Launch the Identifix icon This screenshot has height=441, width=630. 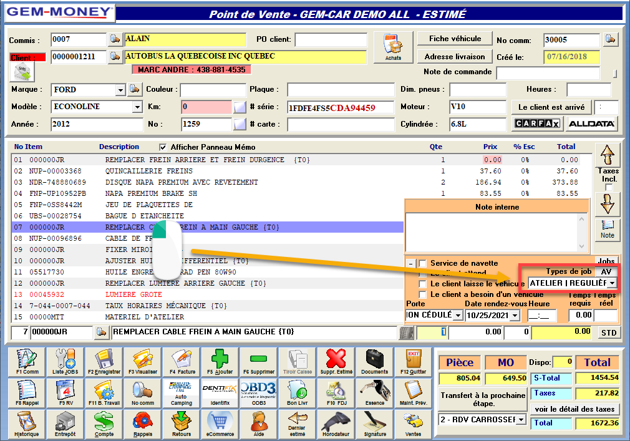tap(220, 393)
